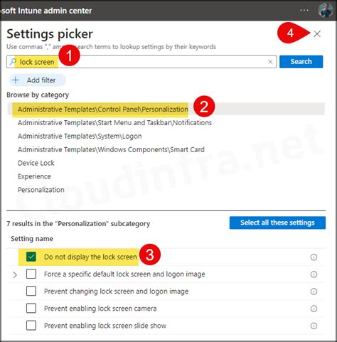This screenshot has height=342, width=337.
Task: Show info for lock screen slide show setting
Action: pyautogui.click(x=314, y=326)
